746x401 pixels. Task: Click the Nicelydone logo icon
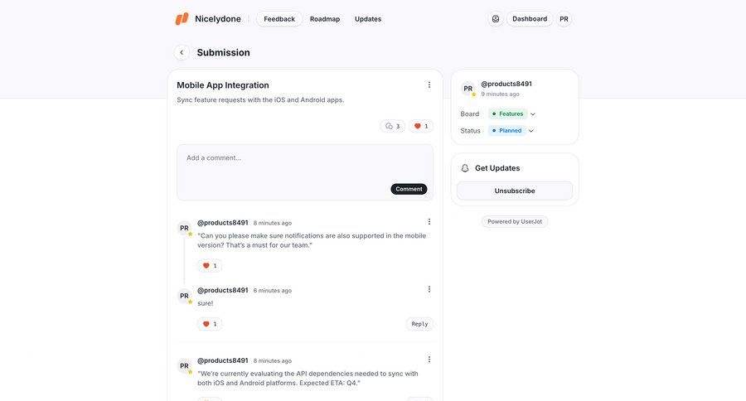coord(182,19)
